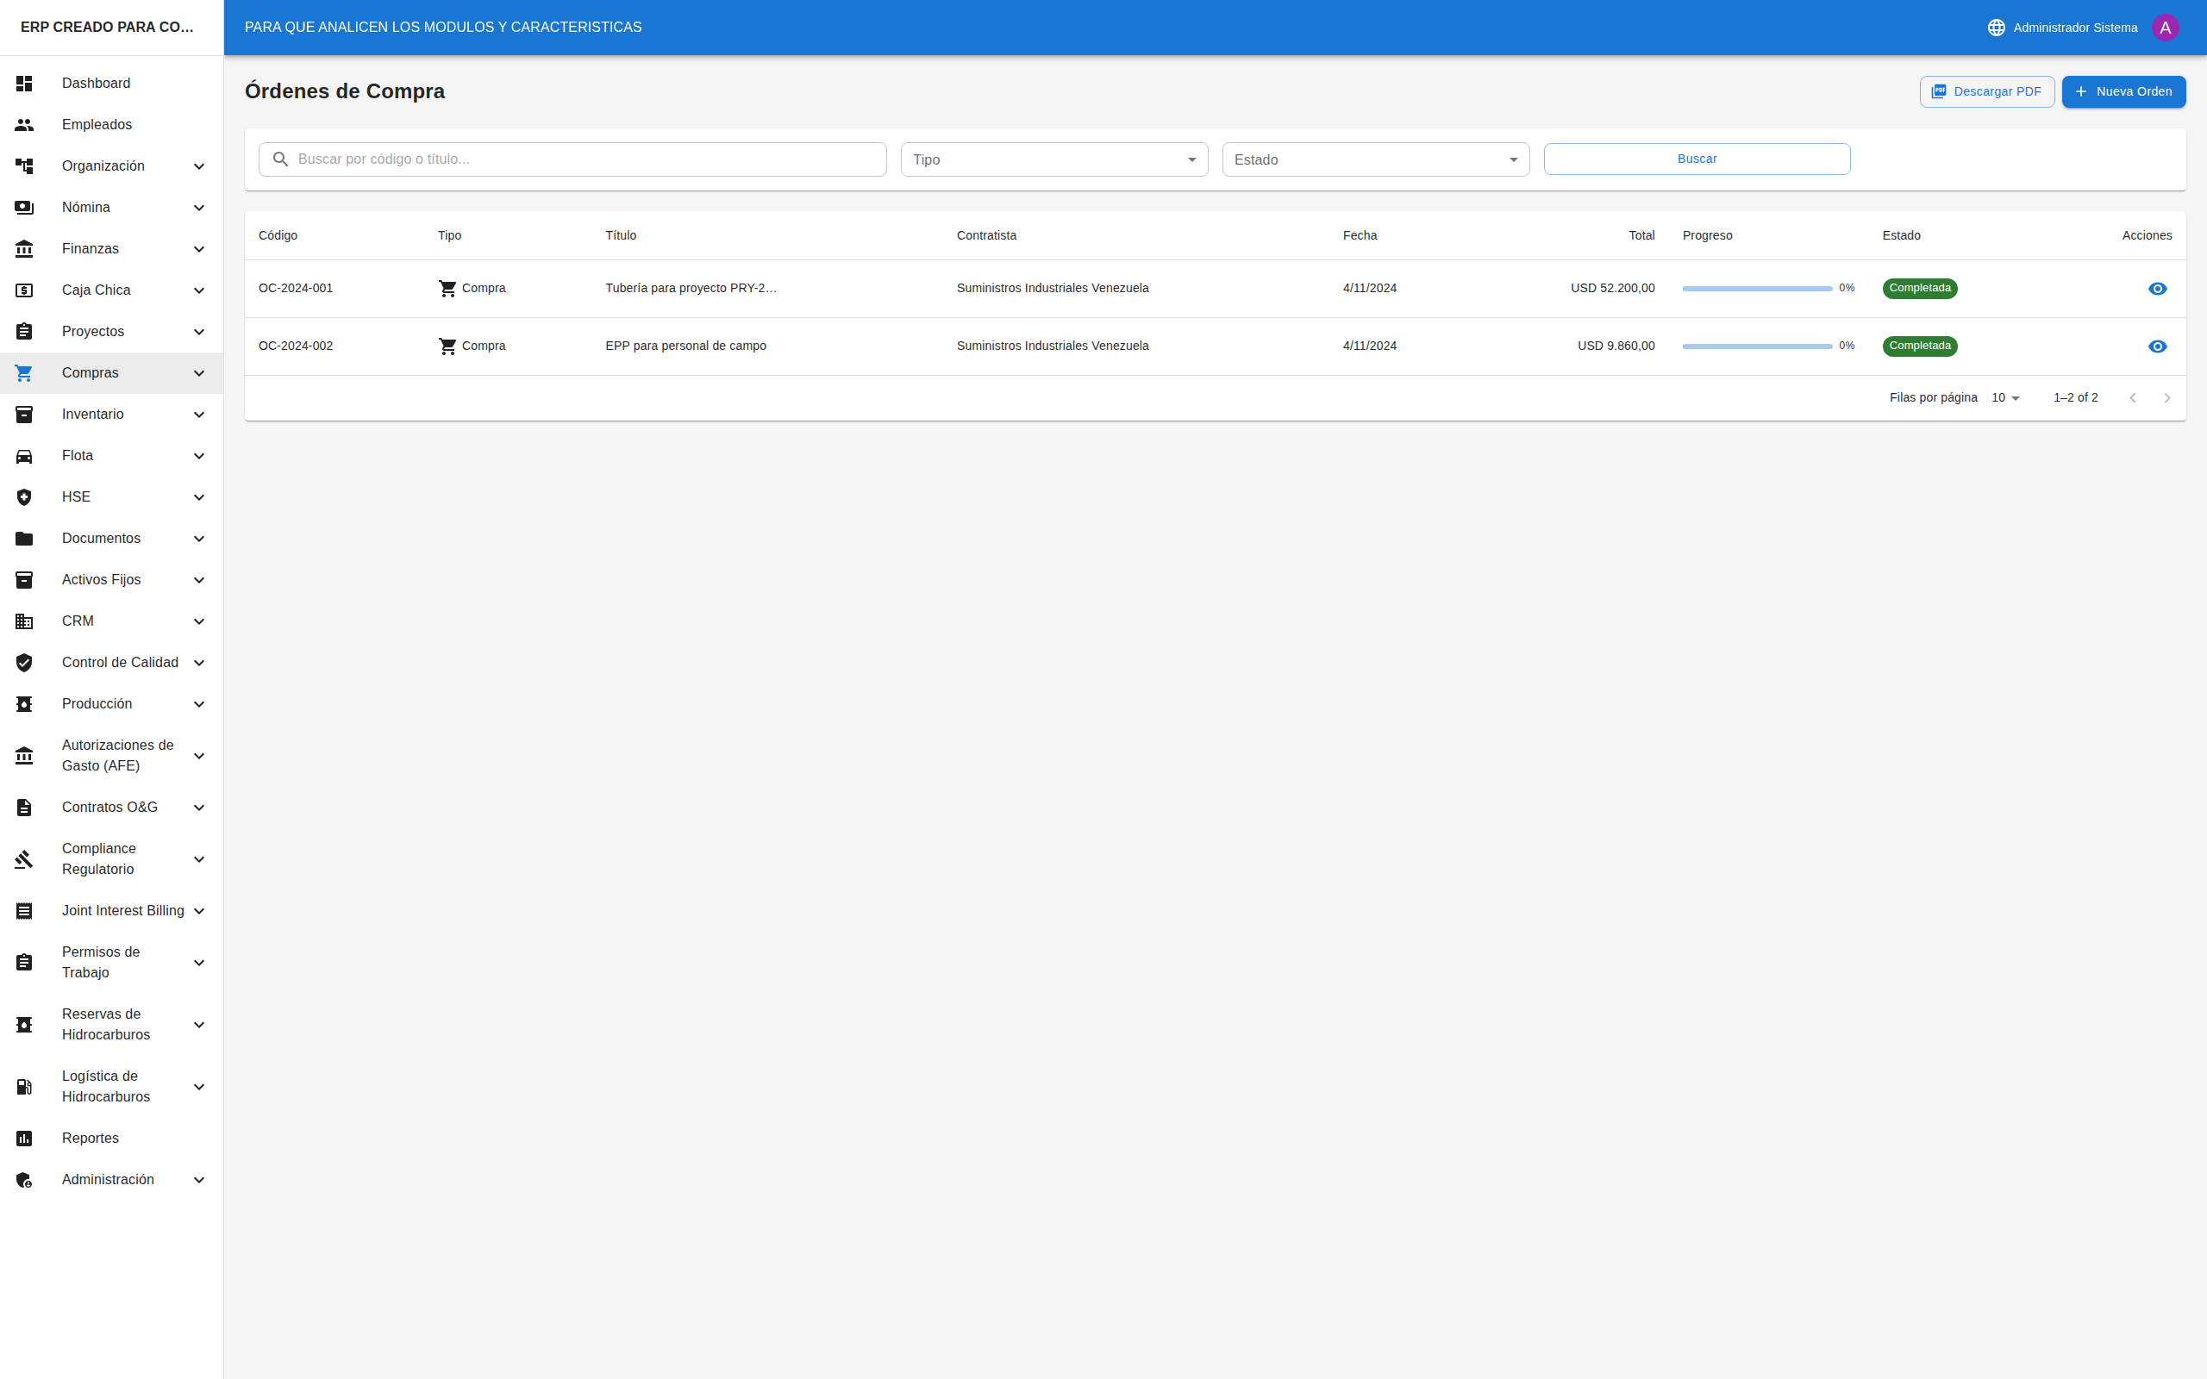Open the Tipo filter dropdown
The image size is (2207, 1379).
click(1053, 159)
